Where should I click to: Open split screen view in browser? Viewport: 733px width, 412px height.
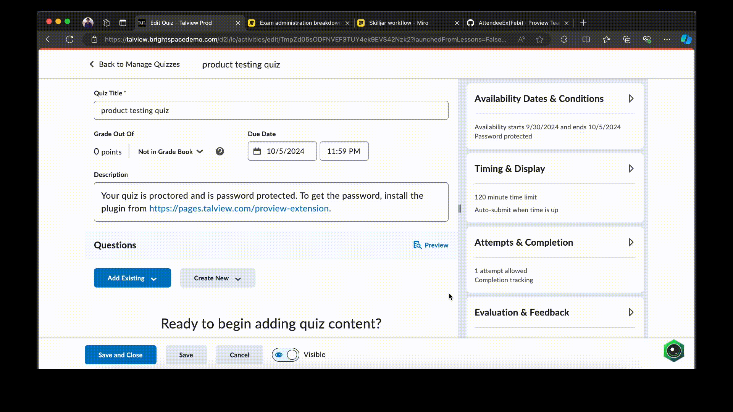[x=586, y=39]
